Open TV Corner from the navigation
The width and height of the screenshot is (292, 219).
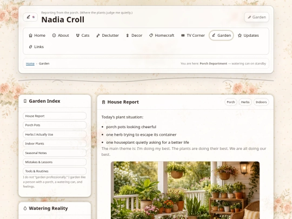193,35
